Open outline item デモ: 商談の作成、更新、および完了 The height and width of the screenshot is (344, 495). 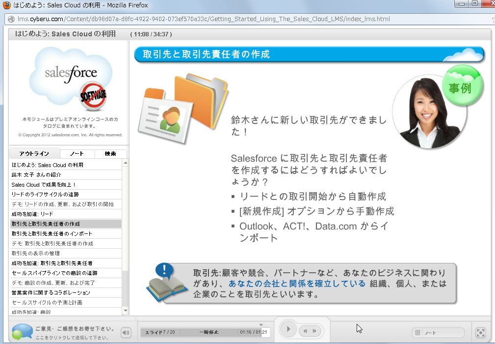(66, 283)
